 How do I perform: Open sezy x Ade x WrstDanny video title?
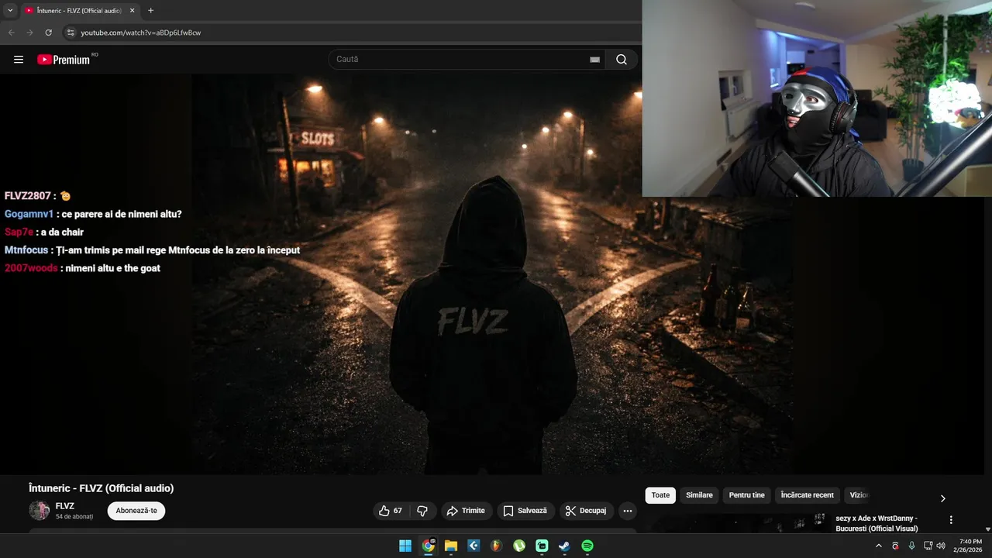(x=877, y=523)
